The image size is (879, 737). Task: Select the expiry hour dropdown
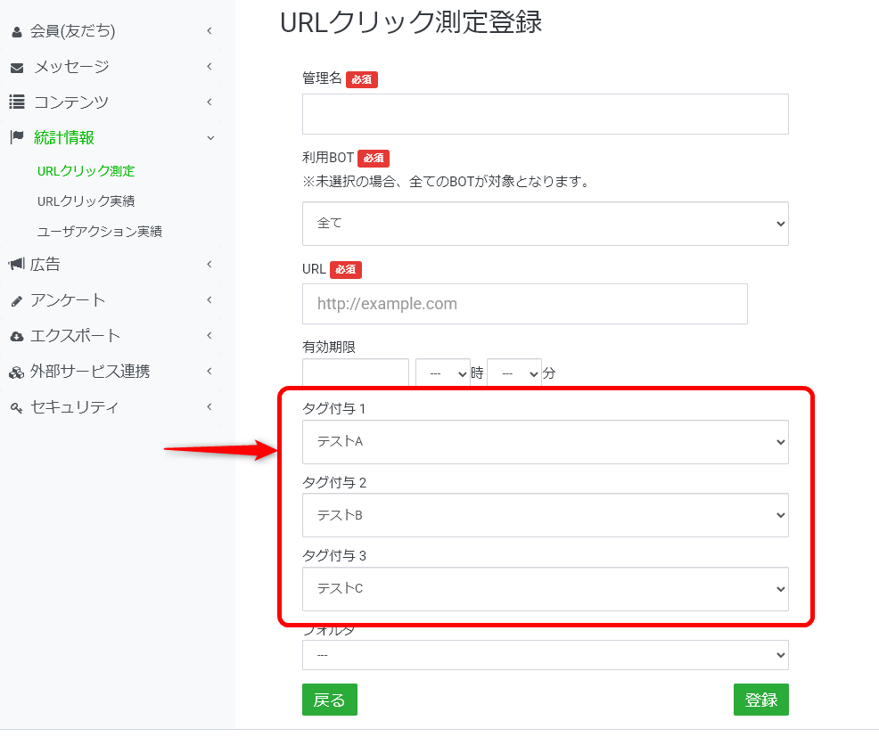[442, 374]
